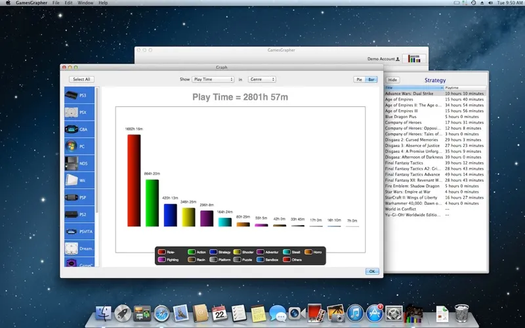
Task: Click the blue 420h 13m bar
Action: [170, 215]
